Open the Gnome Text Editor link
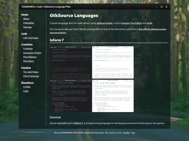Viewport: 189px width, 141px height. point(132,23)
